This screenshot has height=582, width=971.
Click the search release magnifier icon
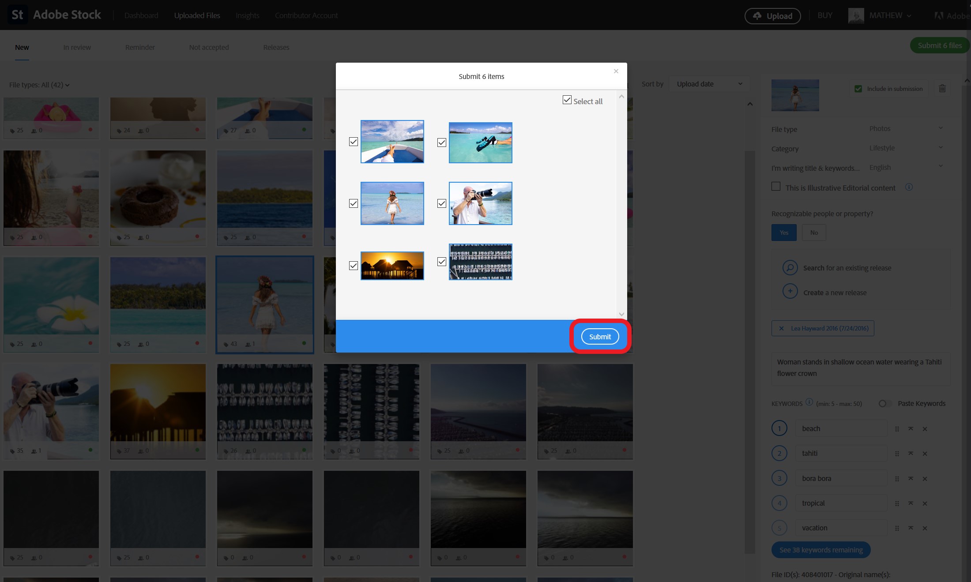790,268
